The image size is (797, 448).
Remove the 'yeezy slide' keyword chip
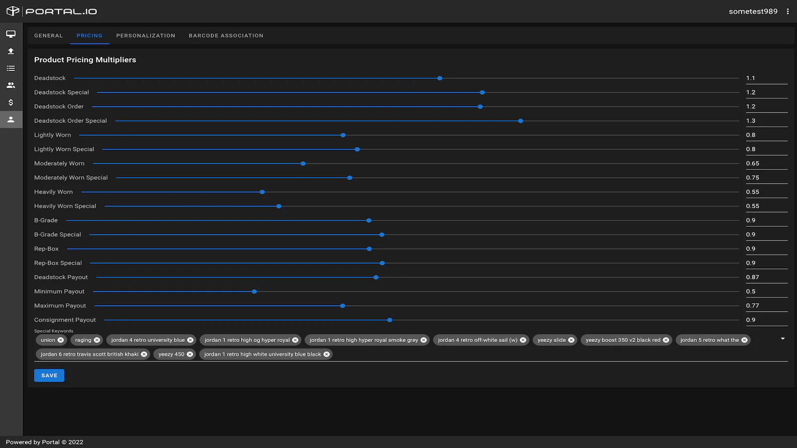point(571,340)
